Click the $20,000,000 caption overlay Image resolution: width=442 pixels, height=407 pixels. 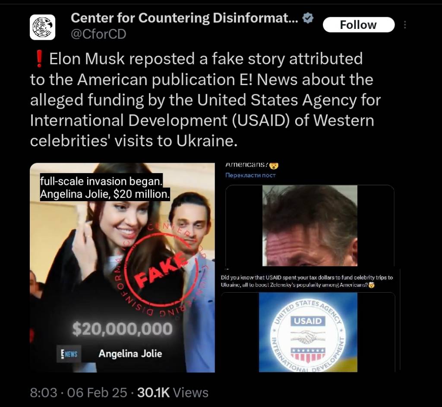pyautogui.click(x=122, y=329)
